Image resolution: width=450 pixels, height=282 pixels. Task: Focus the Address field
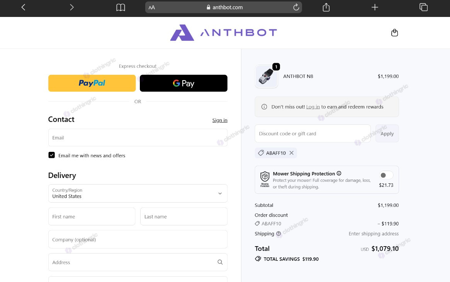138,262
